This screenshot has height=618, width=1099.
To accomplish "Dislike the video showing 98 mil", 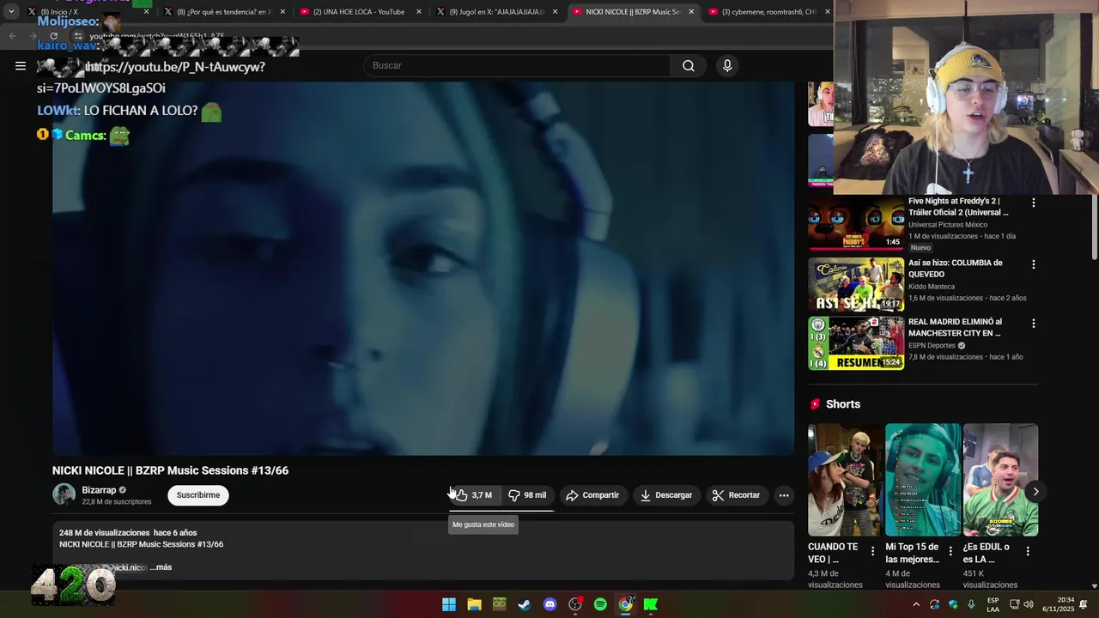I will coord(527,495).
